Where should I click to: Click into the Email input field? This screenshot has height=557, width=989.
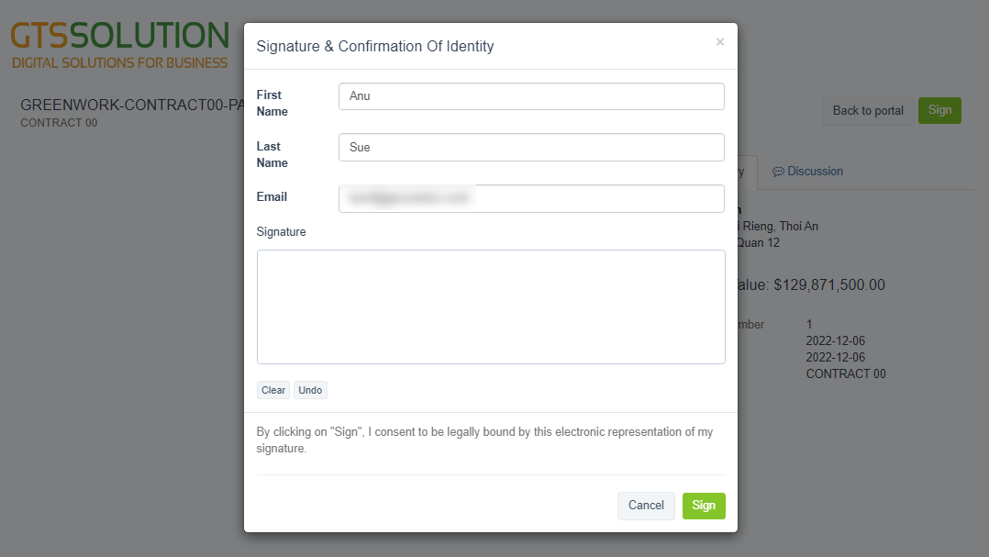531,198
